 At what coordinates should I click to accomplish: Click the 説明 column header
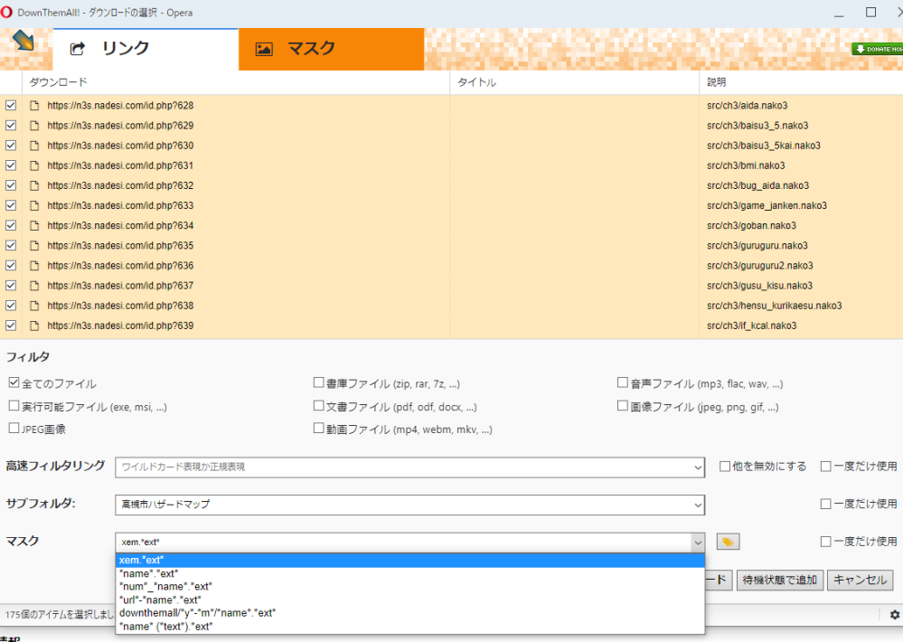801,82
